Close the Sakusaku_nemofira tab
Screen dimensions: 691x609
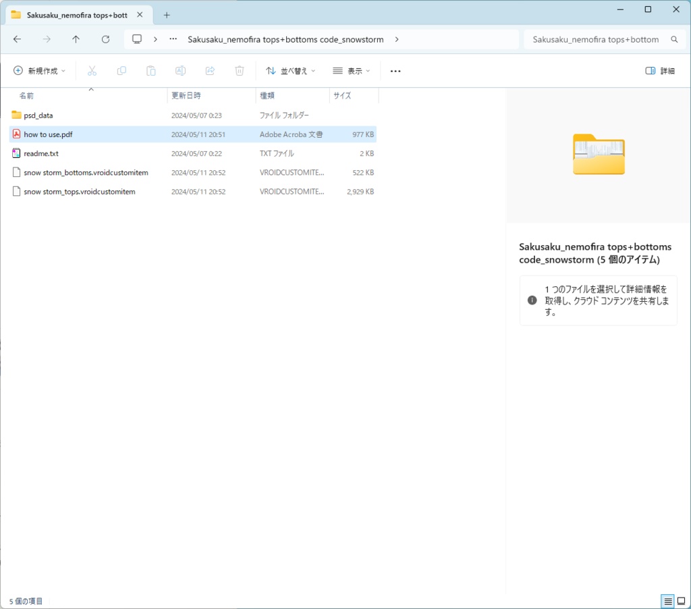[140, 15]
